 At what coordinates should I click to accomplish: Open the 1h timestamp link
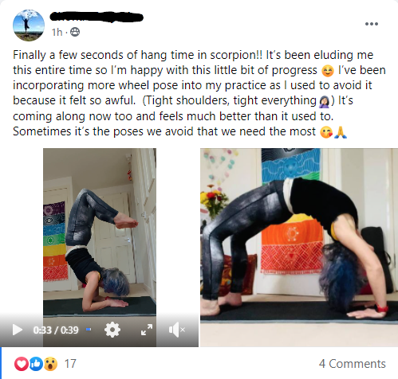(57, 33)
